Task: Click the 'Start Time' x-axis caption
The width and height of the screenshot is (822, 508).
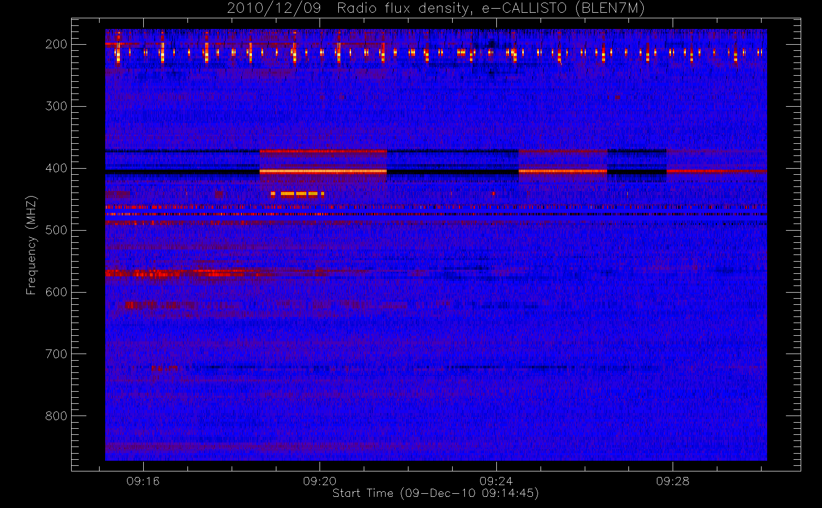Action: pyautogui.click(x=435, y=493)
